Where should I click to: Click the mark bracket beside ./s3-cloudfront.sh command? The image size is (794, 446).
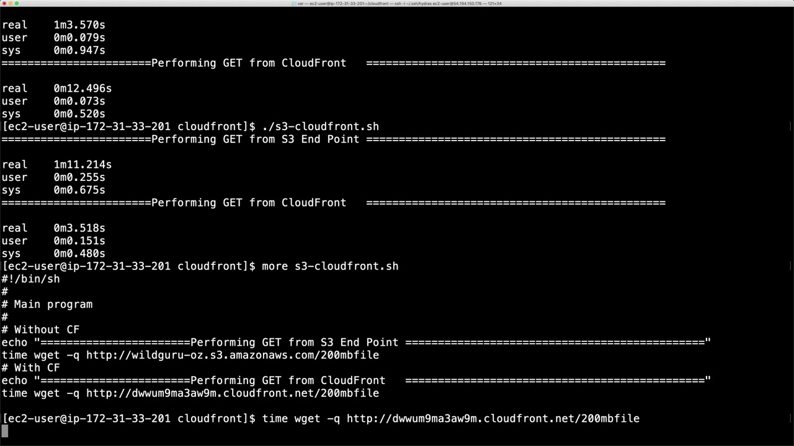(791, 127)
